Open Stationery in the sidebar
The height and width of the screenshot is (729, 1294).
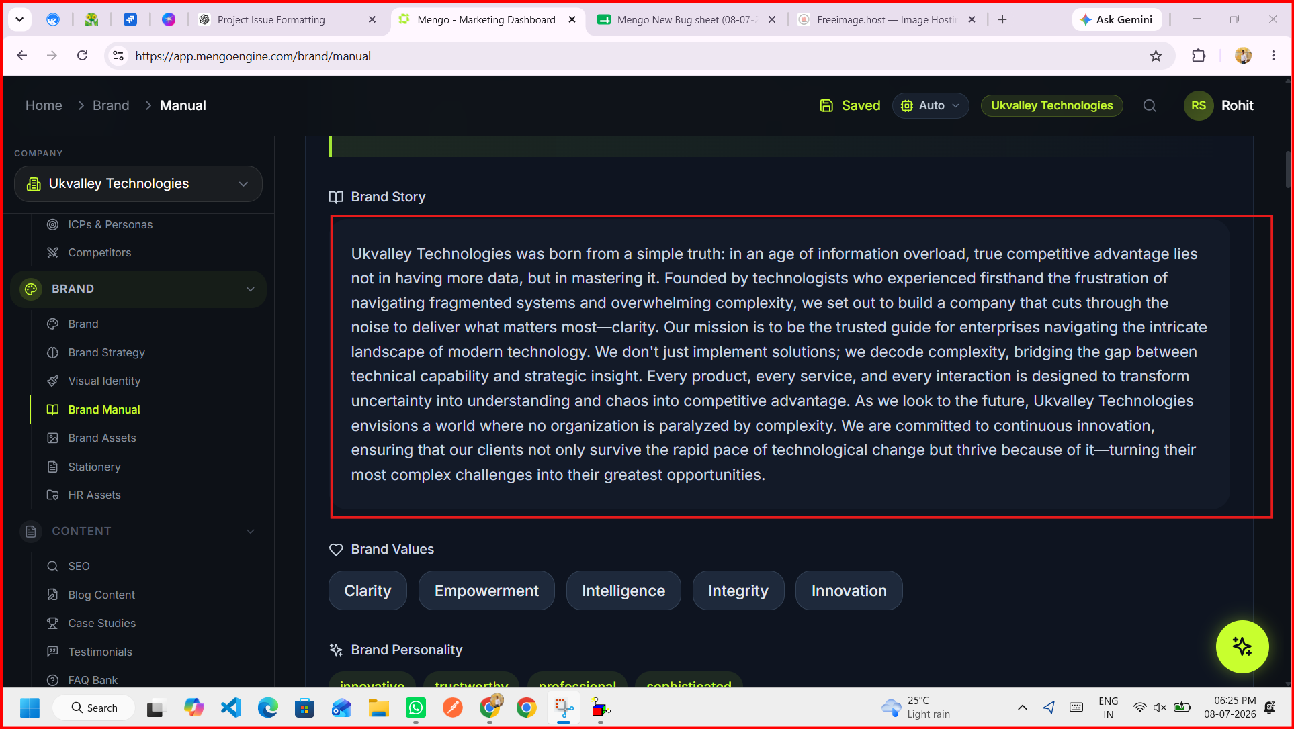[x=94, y=467]
